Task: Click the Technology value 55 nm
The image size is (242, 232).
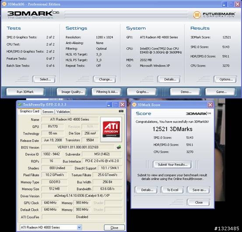Action: [53, 133]
